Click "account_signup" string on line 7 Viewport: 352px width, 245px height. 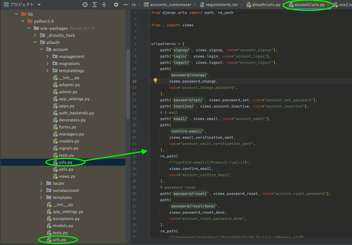[x=255, y=50]
